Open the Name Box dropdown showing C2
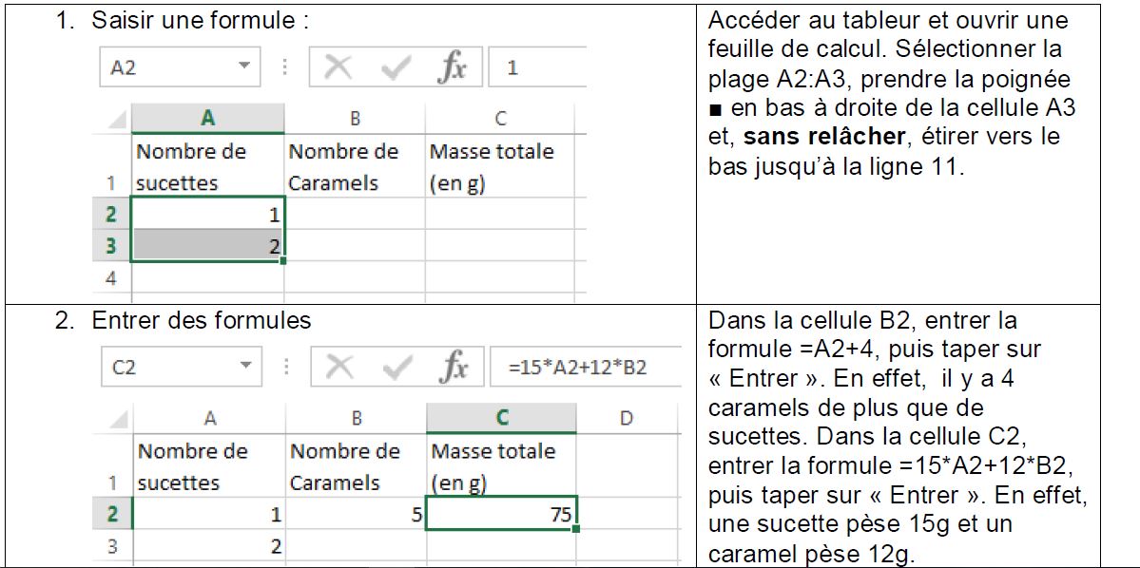 tap(243, 367)
